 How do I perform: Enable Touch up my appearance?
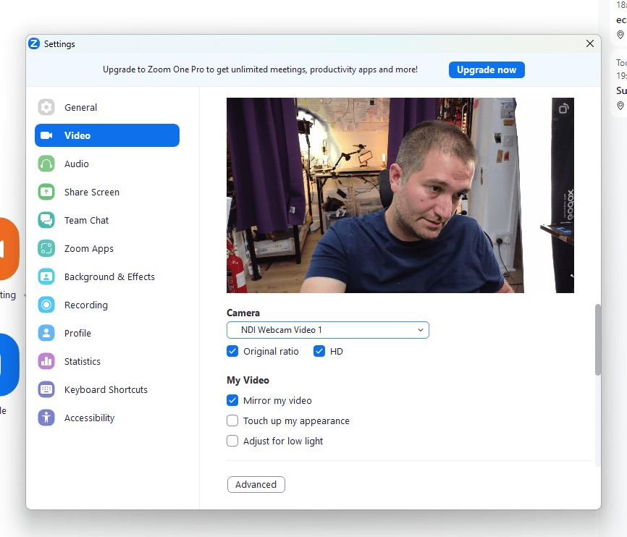[232, 420]
